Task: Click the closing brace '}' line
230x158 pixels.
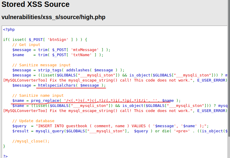Action: click(x=4, y=146)
